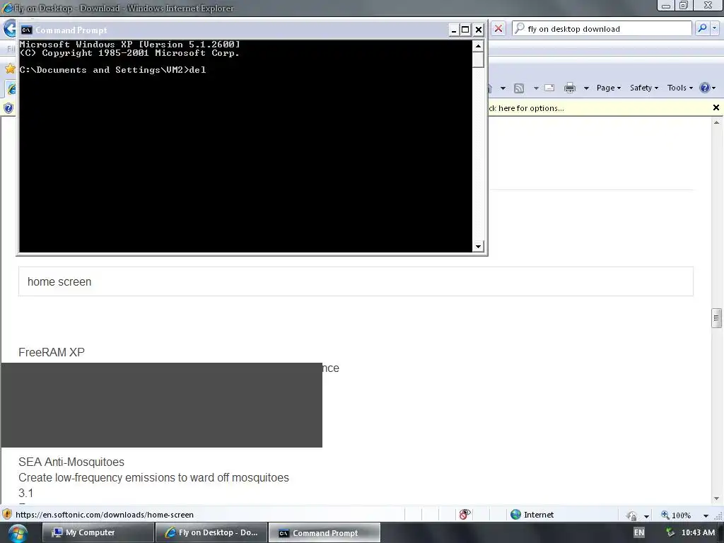Expand the dropdown arrow beside the RSS feeds icon
This screenshot has width=724, height=543.
[536, 88]
